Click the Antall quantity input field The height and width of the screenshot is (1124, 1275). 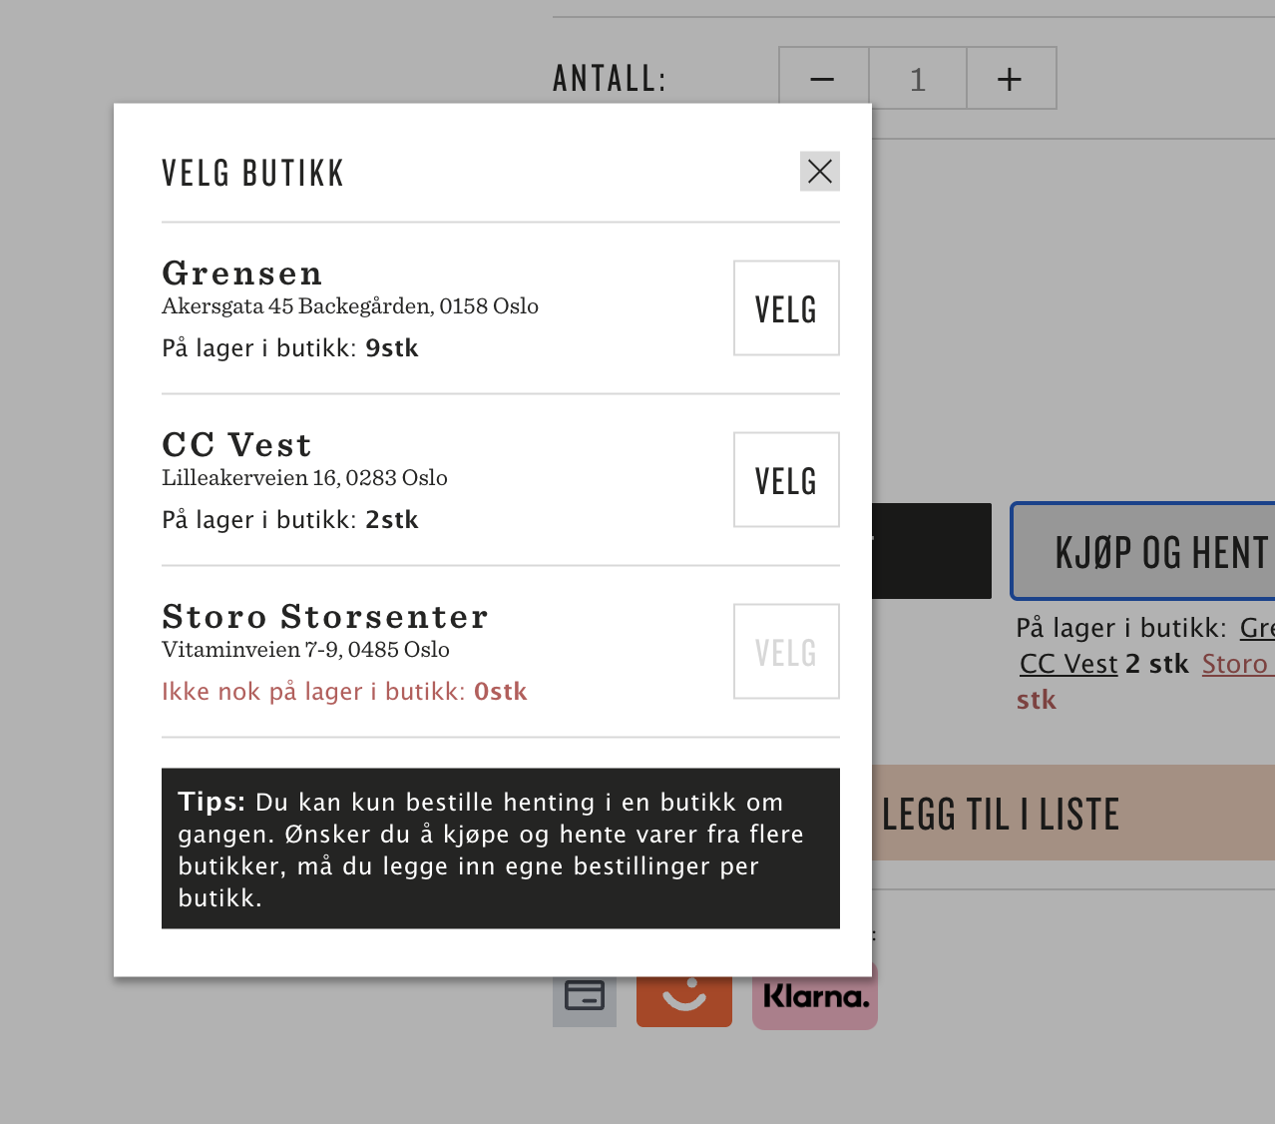coord(917,79)
